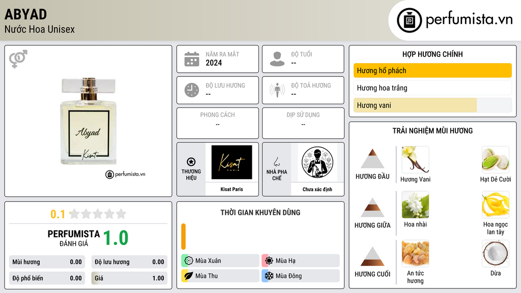The width and height of the screenshot is (521, 293).
Task: Click the Giá 1.00 score row
Action: pyautogui.click(x=129, y=278)
